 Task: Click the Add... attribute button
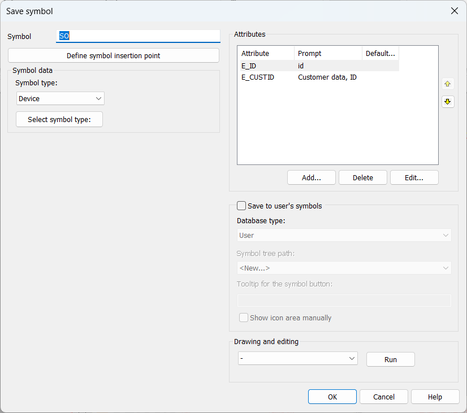click(x=311, y=177)
